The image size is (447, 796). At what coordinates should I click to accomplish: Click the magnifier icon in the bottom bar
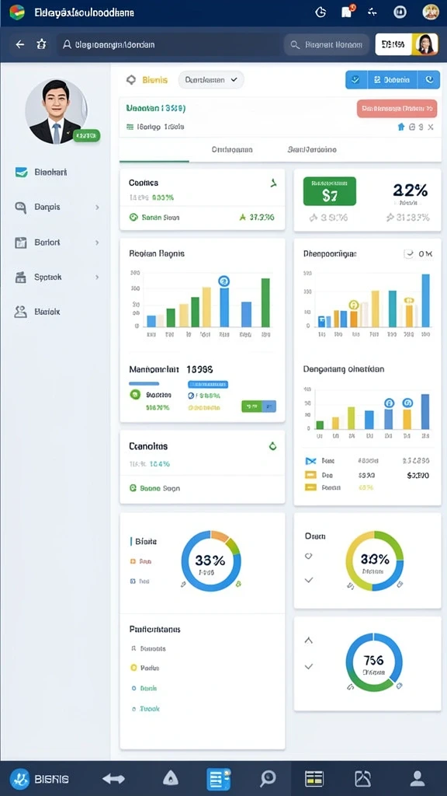point(268,777)
